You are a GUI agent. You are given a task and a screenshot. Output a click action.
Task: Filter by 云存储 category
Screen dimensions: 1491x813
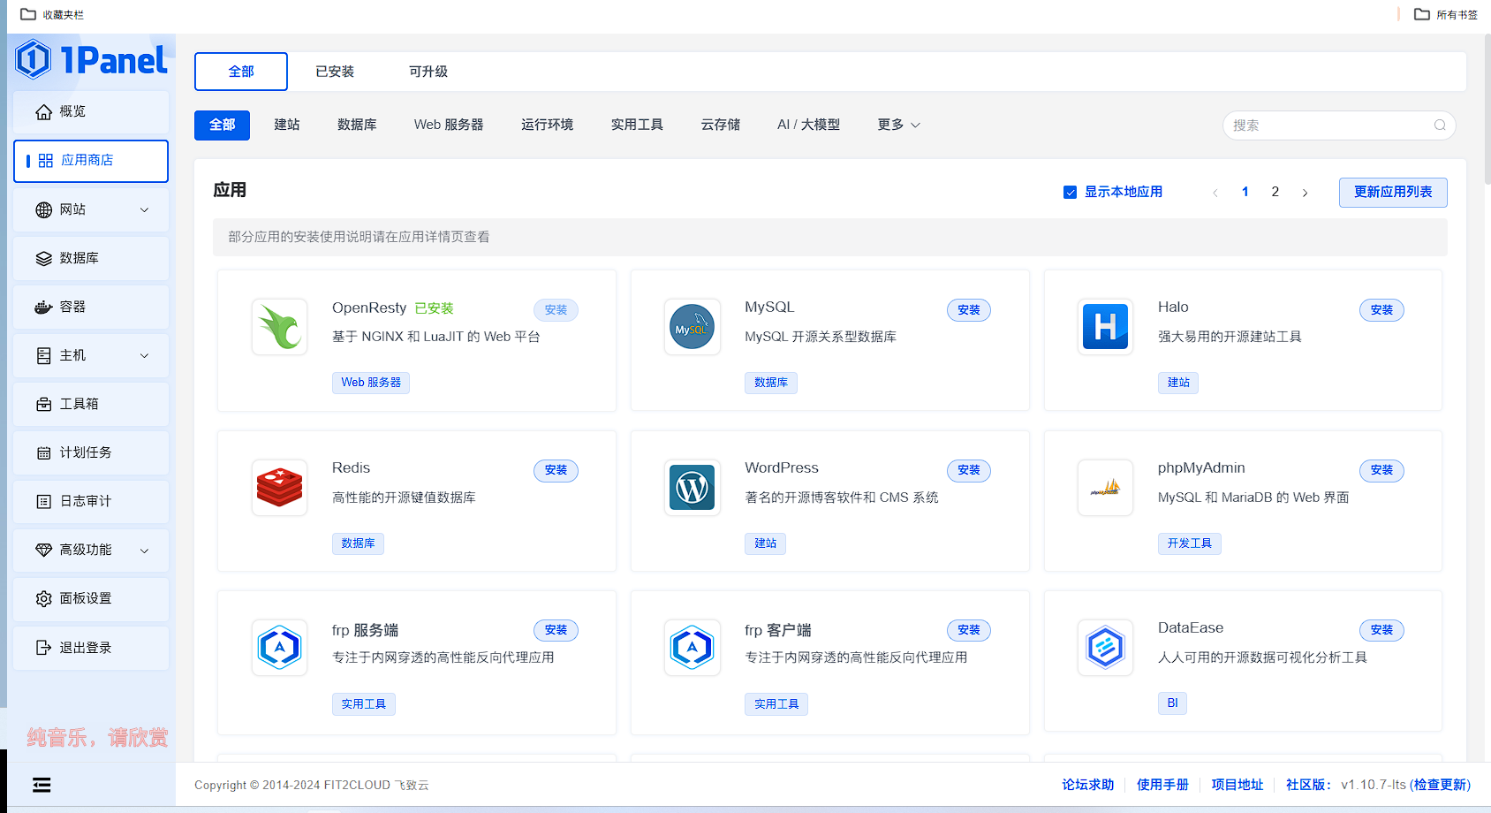(x=721, y=125)
